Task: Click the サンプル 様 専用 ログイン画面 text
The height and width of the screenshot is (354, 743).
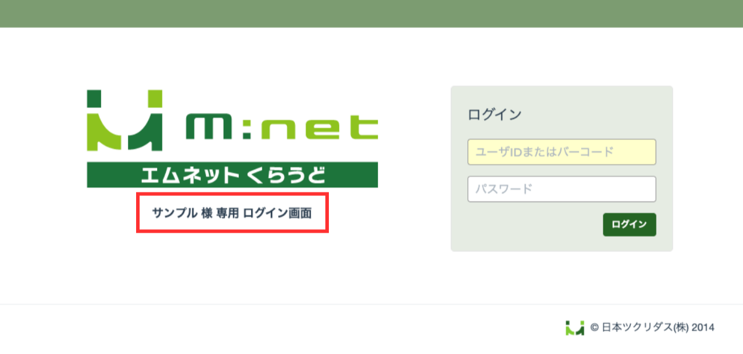Action: pyautogui.click(x=232, y=213)
